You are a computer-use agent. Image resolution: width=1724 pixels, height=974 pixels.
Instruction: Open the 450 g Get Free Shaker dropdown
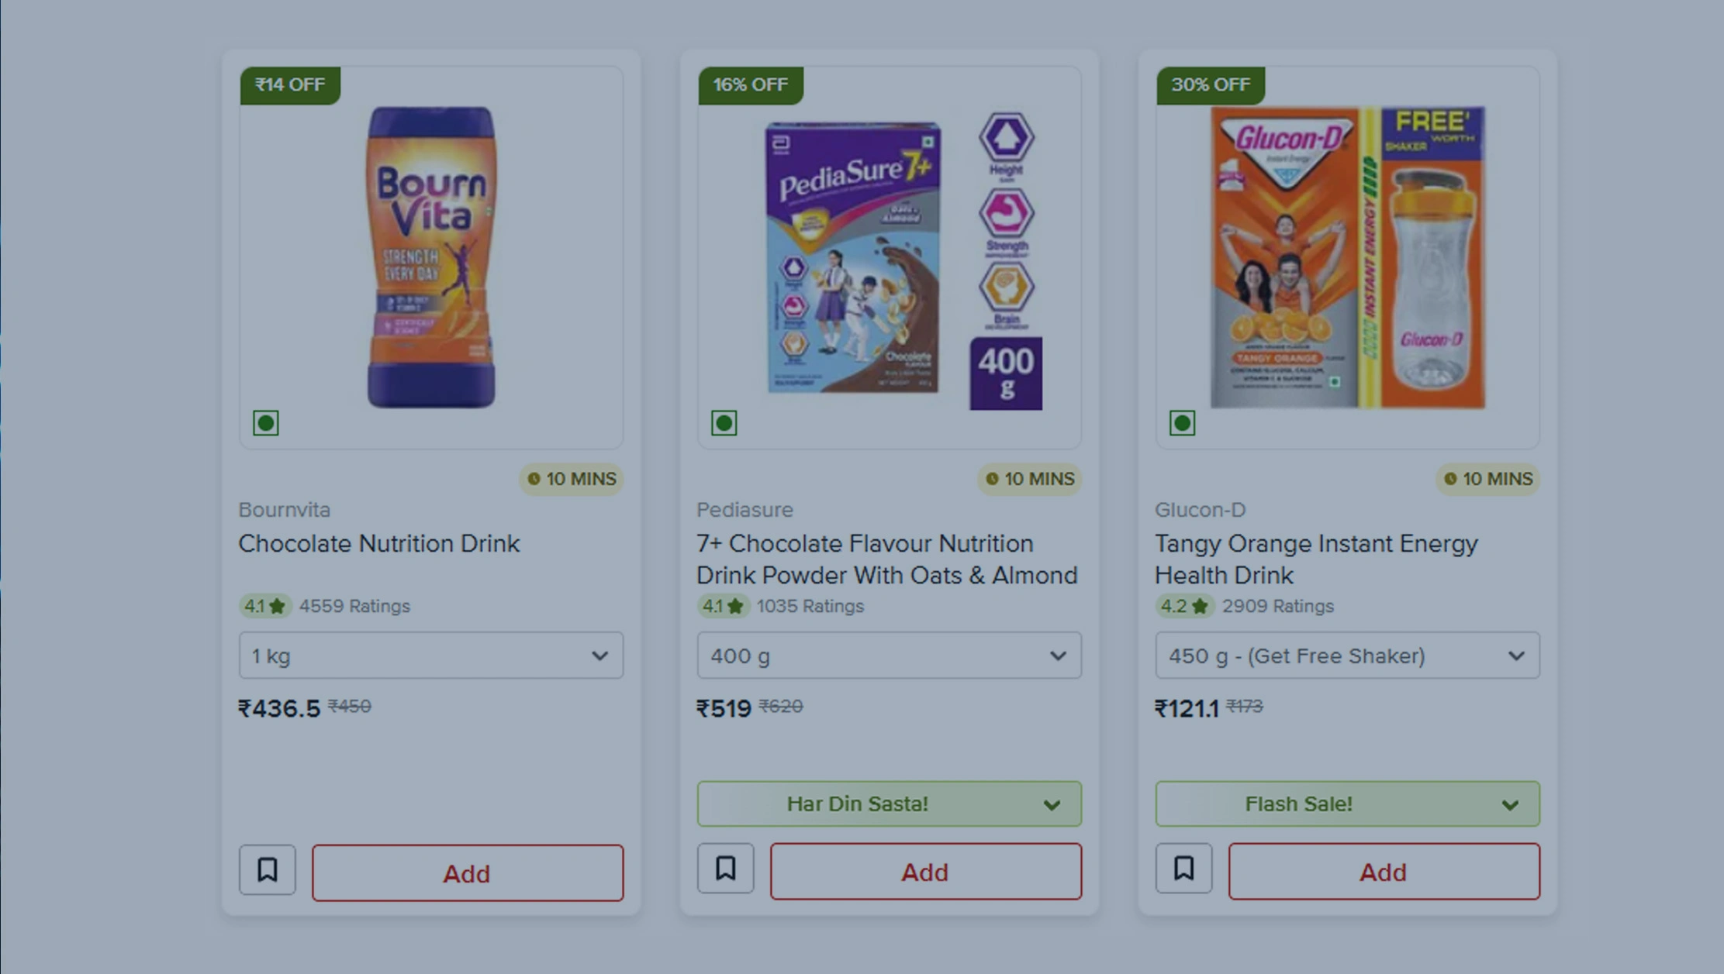[1347, 656]
